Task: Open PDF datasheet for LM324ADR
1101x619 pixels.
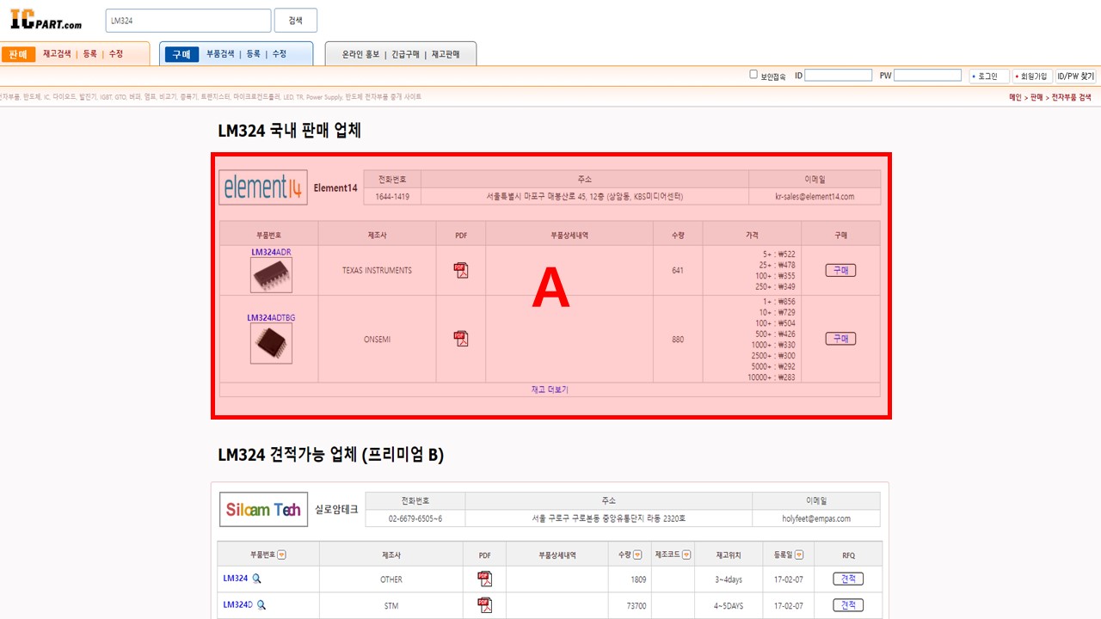Action: click(461, 270)
